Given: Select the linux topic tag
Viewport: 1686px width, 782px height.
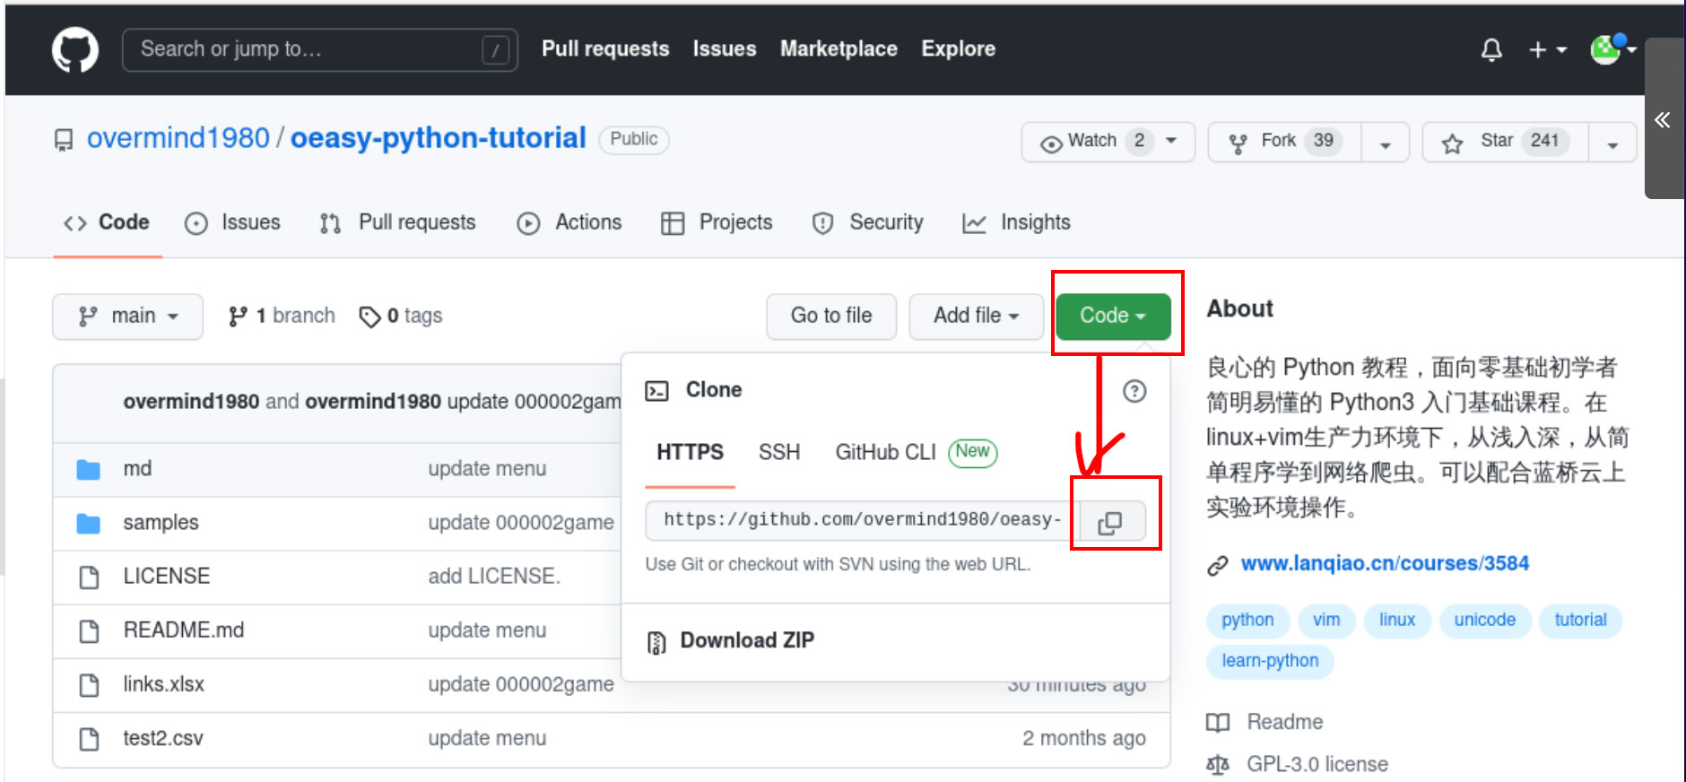Looking at the screenshot, I should click(1397, 621).
